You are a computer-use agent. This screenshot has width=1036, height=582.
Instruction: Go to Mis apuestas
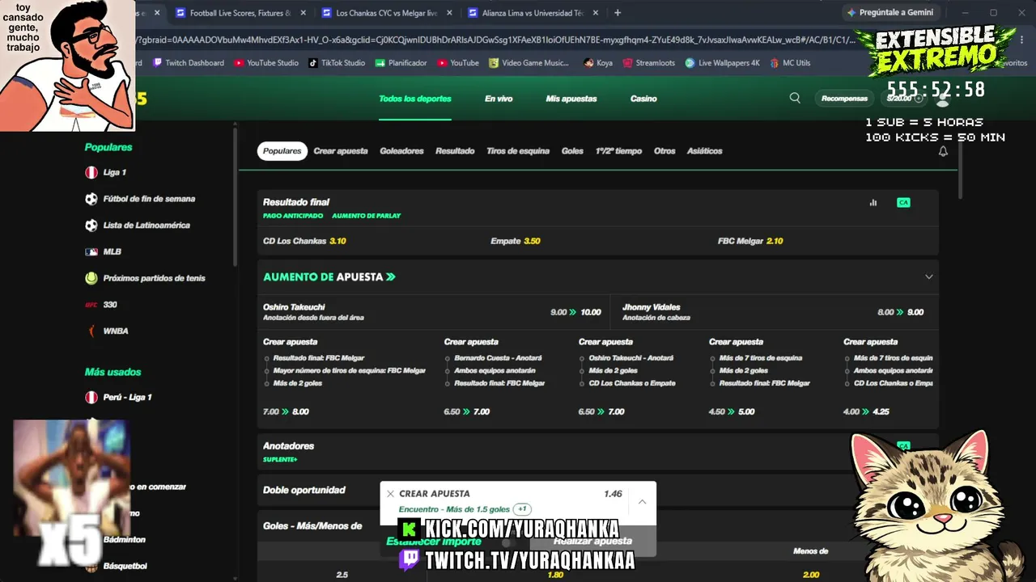[571, 99]
